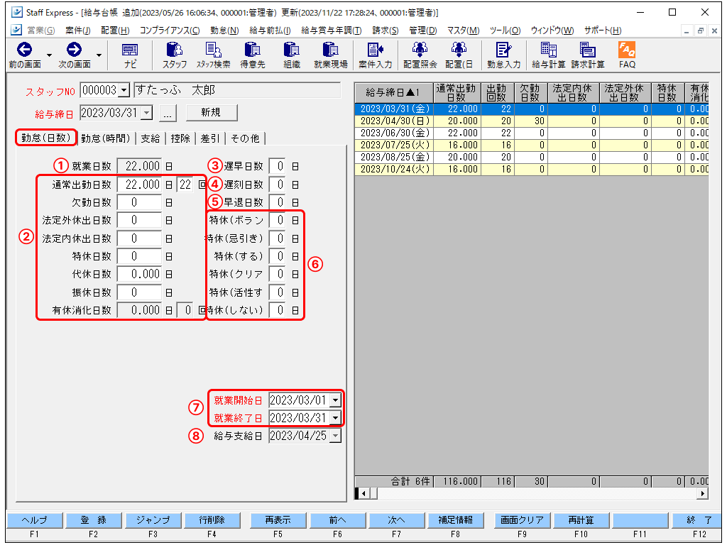
Task: Launch 給与計算 payroll calculation
Action: pyautogui.click(x=547, y=55)
